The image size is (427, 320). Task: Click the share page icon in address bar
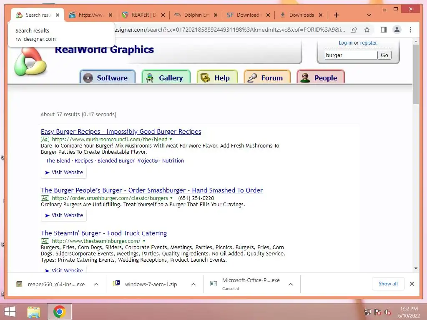pyautogui.click(x=354, y=30)
